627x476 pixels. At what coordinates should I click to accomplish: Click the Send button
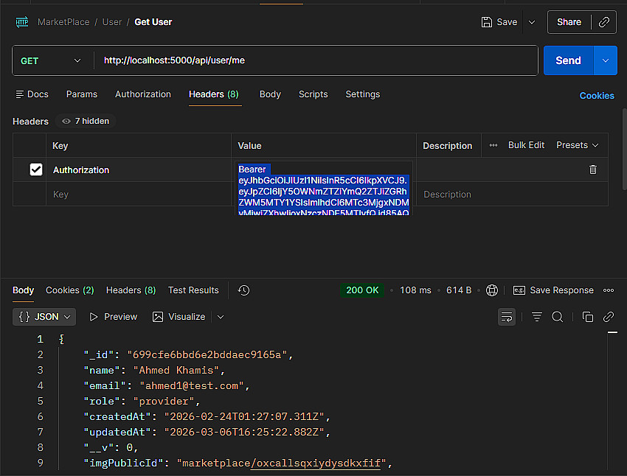coord(568,60)
